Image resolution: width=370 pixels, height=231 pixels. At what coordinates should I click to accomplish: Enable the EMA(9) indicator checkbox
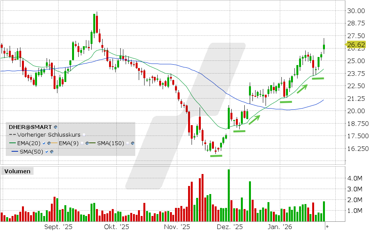click(82, 143)
